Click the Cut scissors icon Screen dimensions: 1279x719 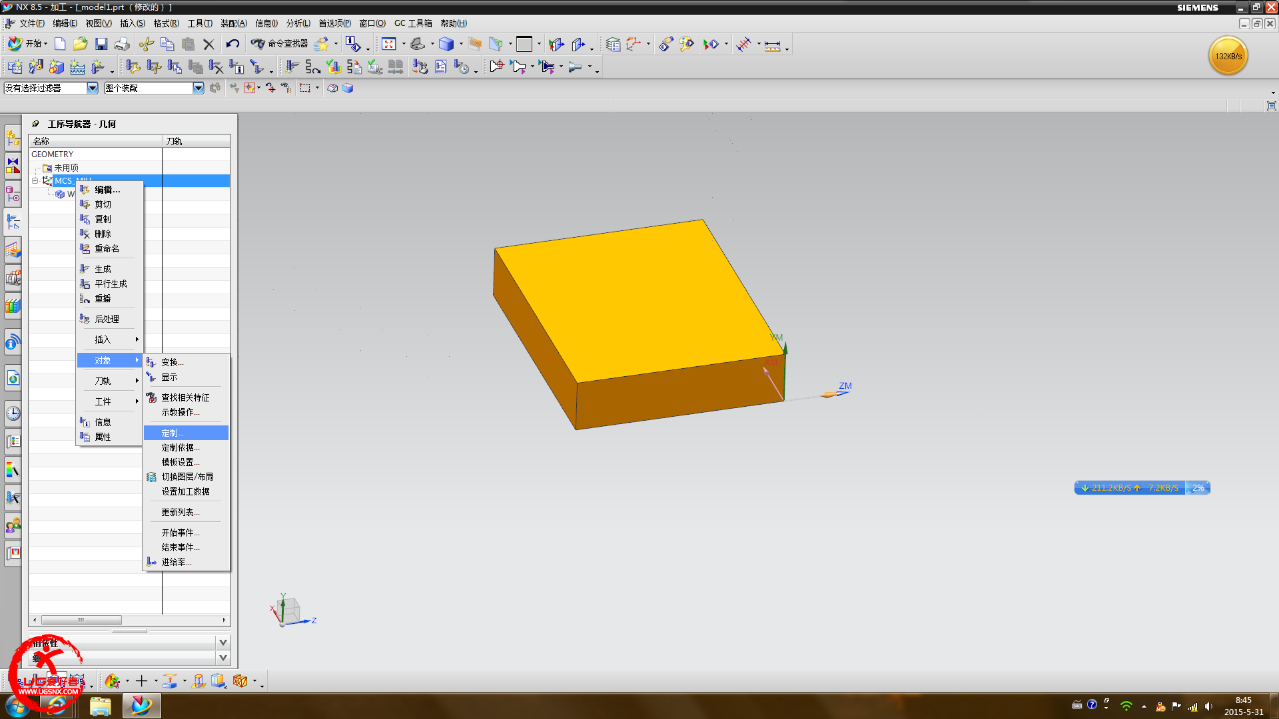[147, 44]
